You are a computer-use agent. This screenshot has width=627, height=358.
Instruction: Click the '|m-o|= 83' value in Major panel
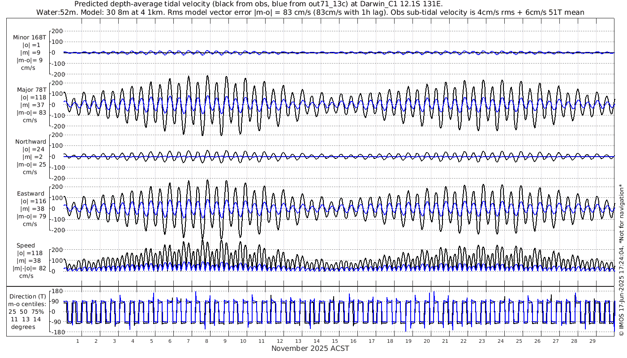coord(31,112)
